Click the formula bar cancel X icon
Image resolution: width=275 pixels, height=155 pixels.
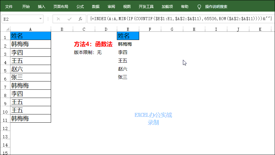point(58,19)
